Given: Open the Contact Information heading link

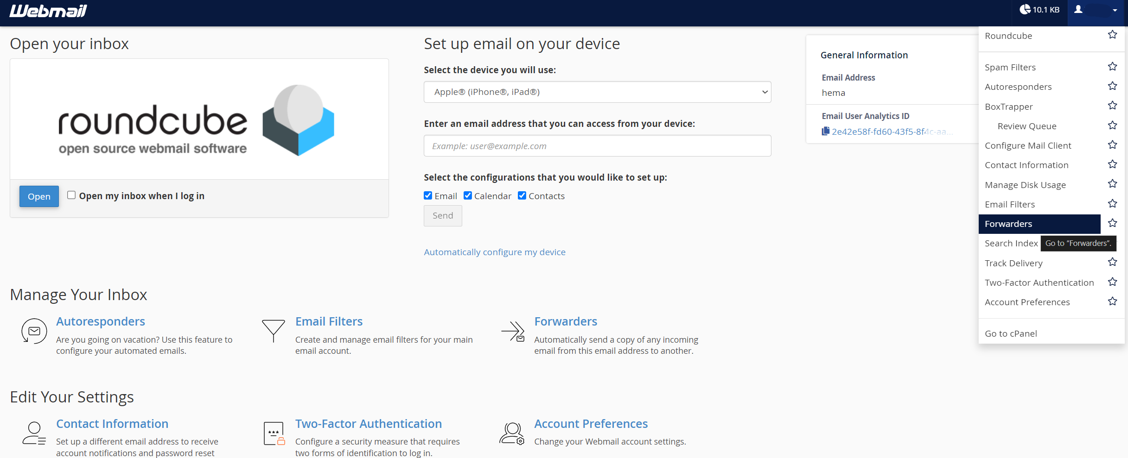Looking at the screenshot, I should point(112,424).
